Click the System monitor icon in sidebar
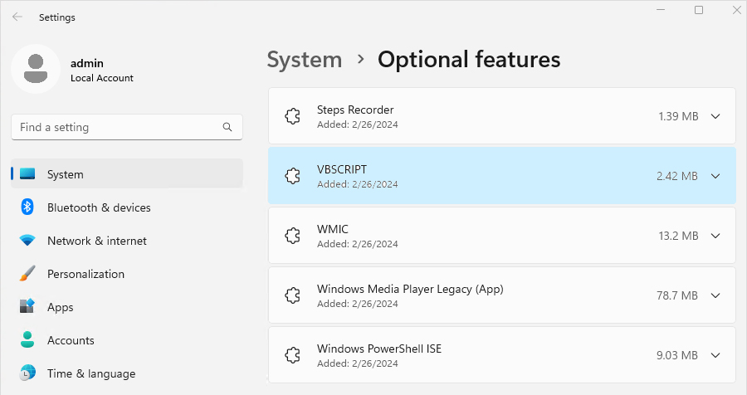 [27, 174]
